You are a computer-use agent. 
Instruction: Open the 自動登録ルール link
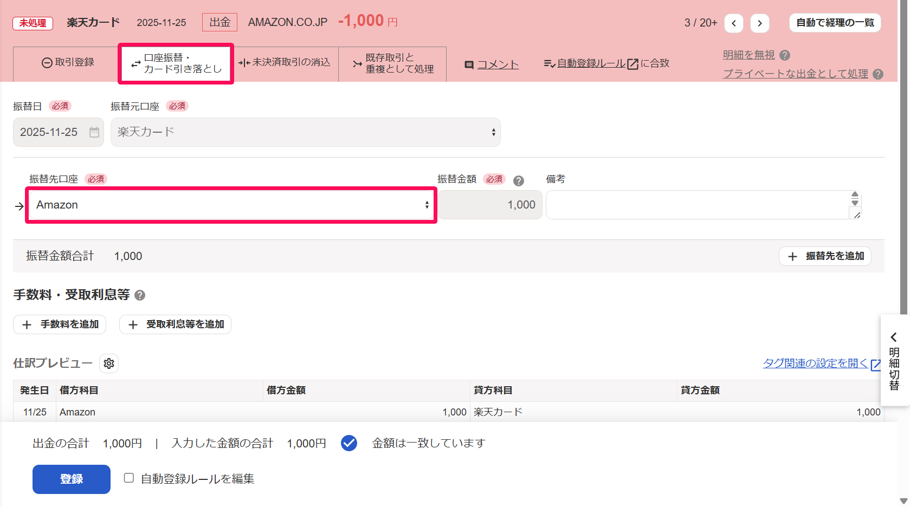[591, 63]
